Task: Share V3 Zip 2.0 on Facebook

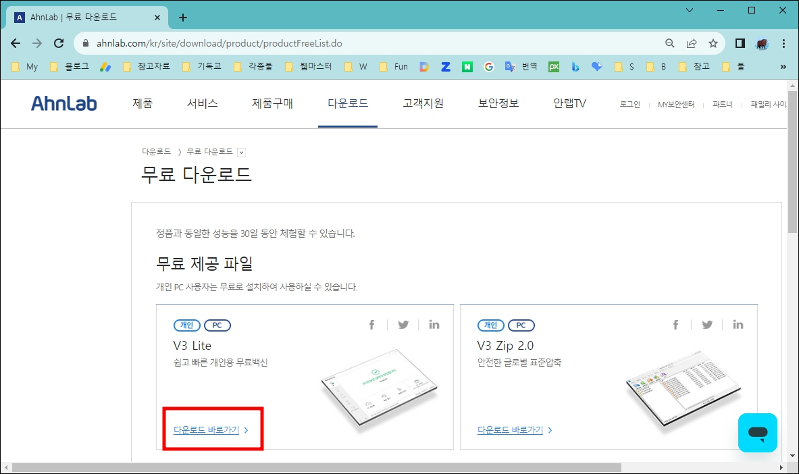Action: [675, 325]
